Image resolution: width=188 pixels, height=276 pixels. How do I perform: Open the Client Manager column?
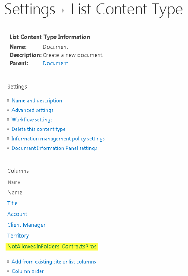click(26, 225)
